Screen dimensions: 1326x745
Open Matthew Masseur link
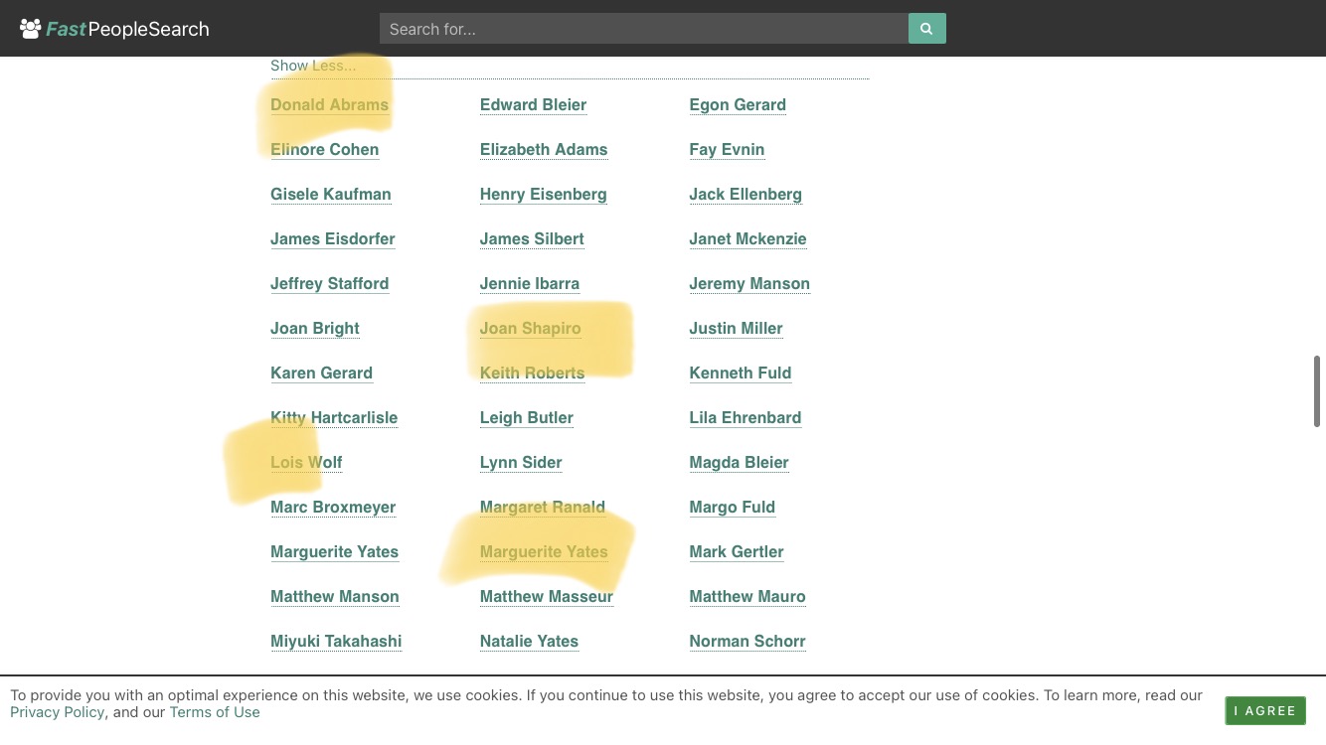(x=546, y=596)
